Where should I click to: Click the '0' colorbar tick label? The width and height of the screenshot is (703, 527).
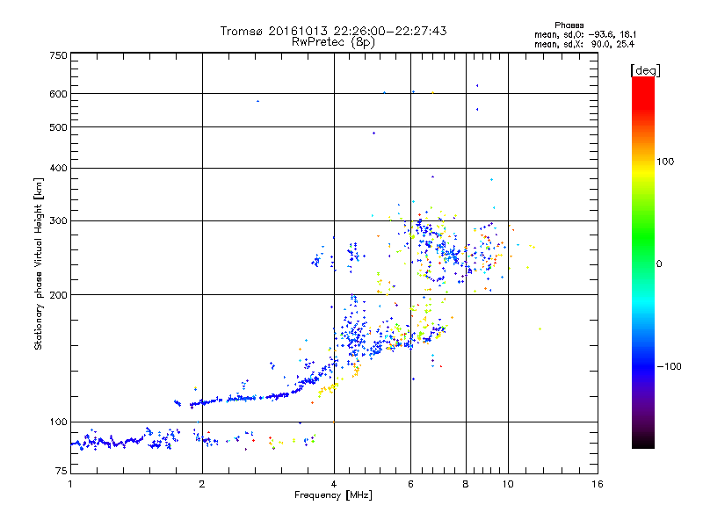point(659,263)
